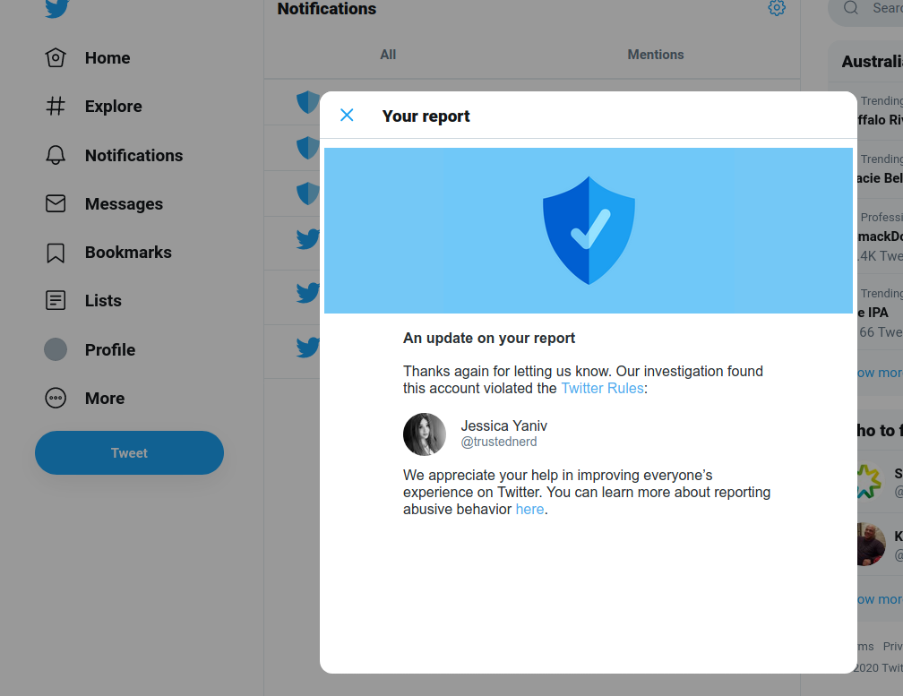Click the Profile avatar icon
Screen dimensions: 903x696
pos(56,349)
